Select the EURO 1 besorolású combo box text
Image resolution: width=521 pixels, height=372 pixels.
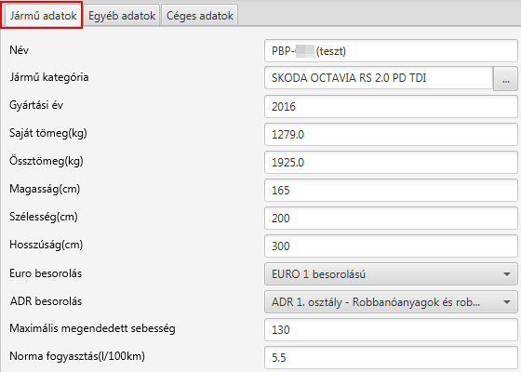click(318, 274)
